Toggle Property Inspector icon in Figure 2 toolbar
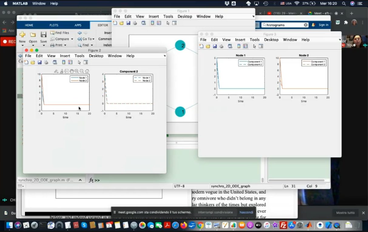 (x=86, y=62)
